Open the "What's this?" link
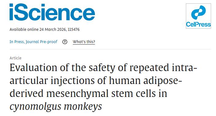This screenshot has width=216, height=116. (84, 42)
